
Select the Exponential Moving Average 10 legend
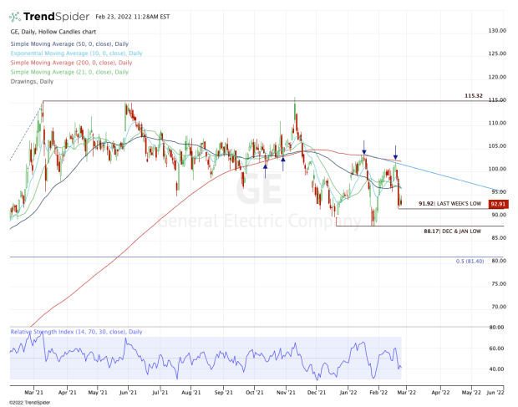pyautogui.click(x=76, y=53)
